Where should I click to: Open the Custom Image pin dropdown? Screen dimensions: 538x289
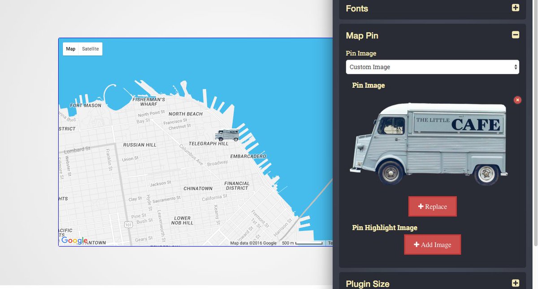(433, 67)
